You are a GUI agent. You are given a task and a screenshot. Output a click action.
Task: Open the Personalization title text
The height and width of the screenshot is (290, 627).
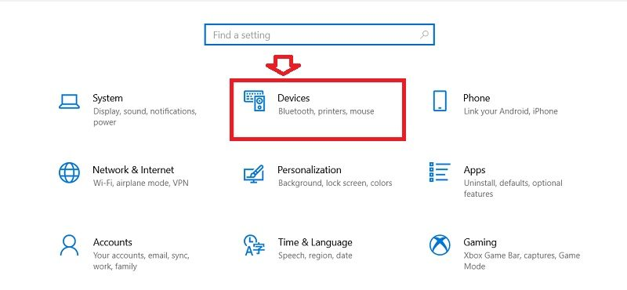pyautogui.click(x=309, y=170)
